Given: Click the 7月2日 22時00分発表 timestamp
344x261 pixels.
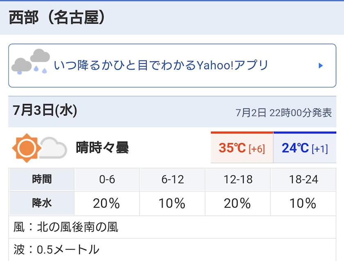Looking at the screenshot, I should pos(283,112).
